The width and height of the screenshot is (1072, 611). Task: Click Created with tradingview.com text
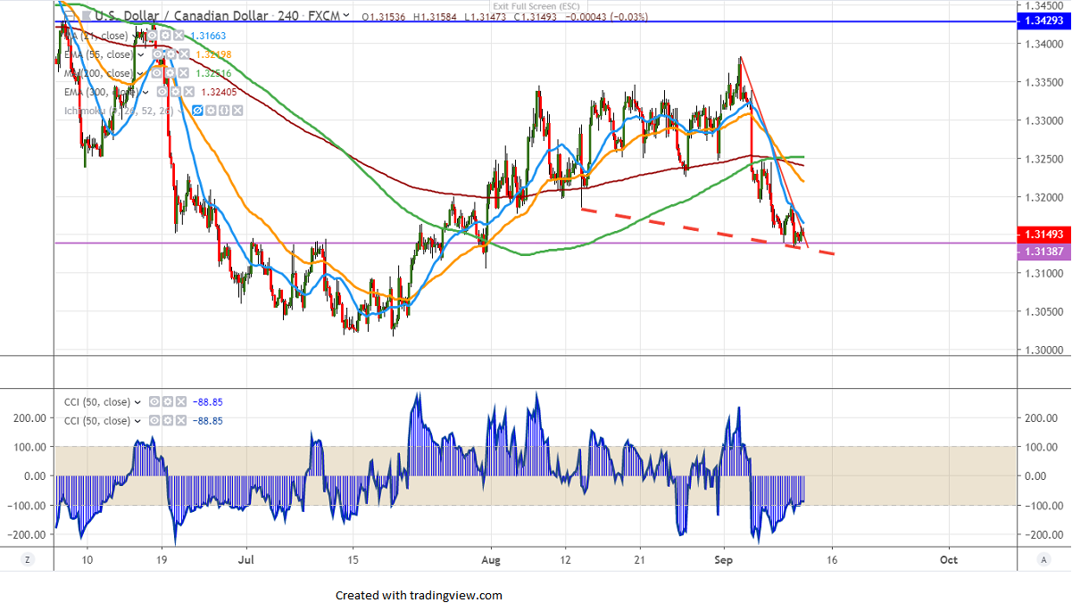(419, 595)
